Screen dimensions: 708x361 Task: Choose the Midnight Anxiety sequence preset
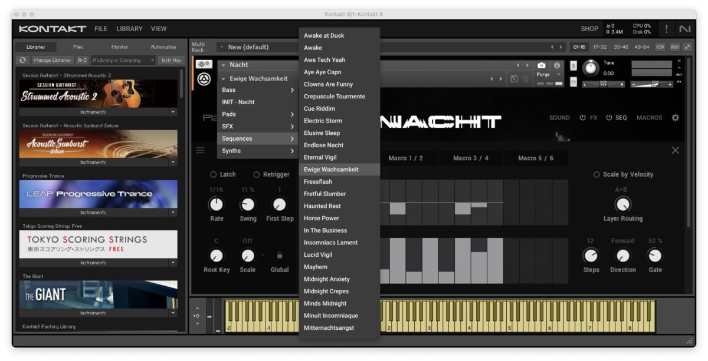tap(339, 279)
